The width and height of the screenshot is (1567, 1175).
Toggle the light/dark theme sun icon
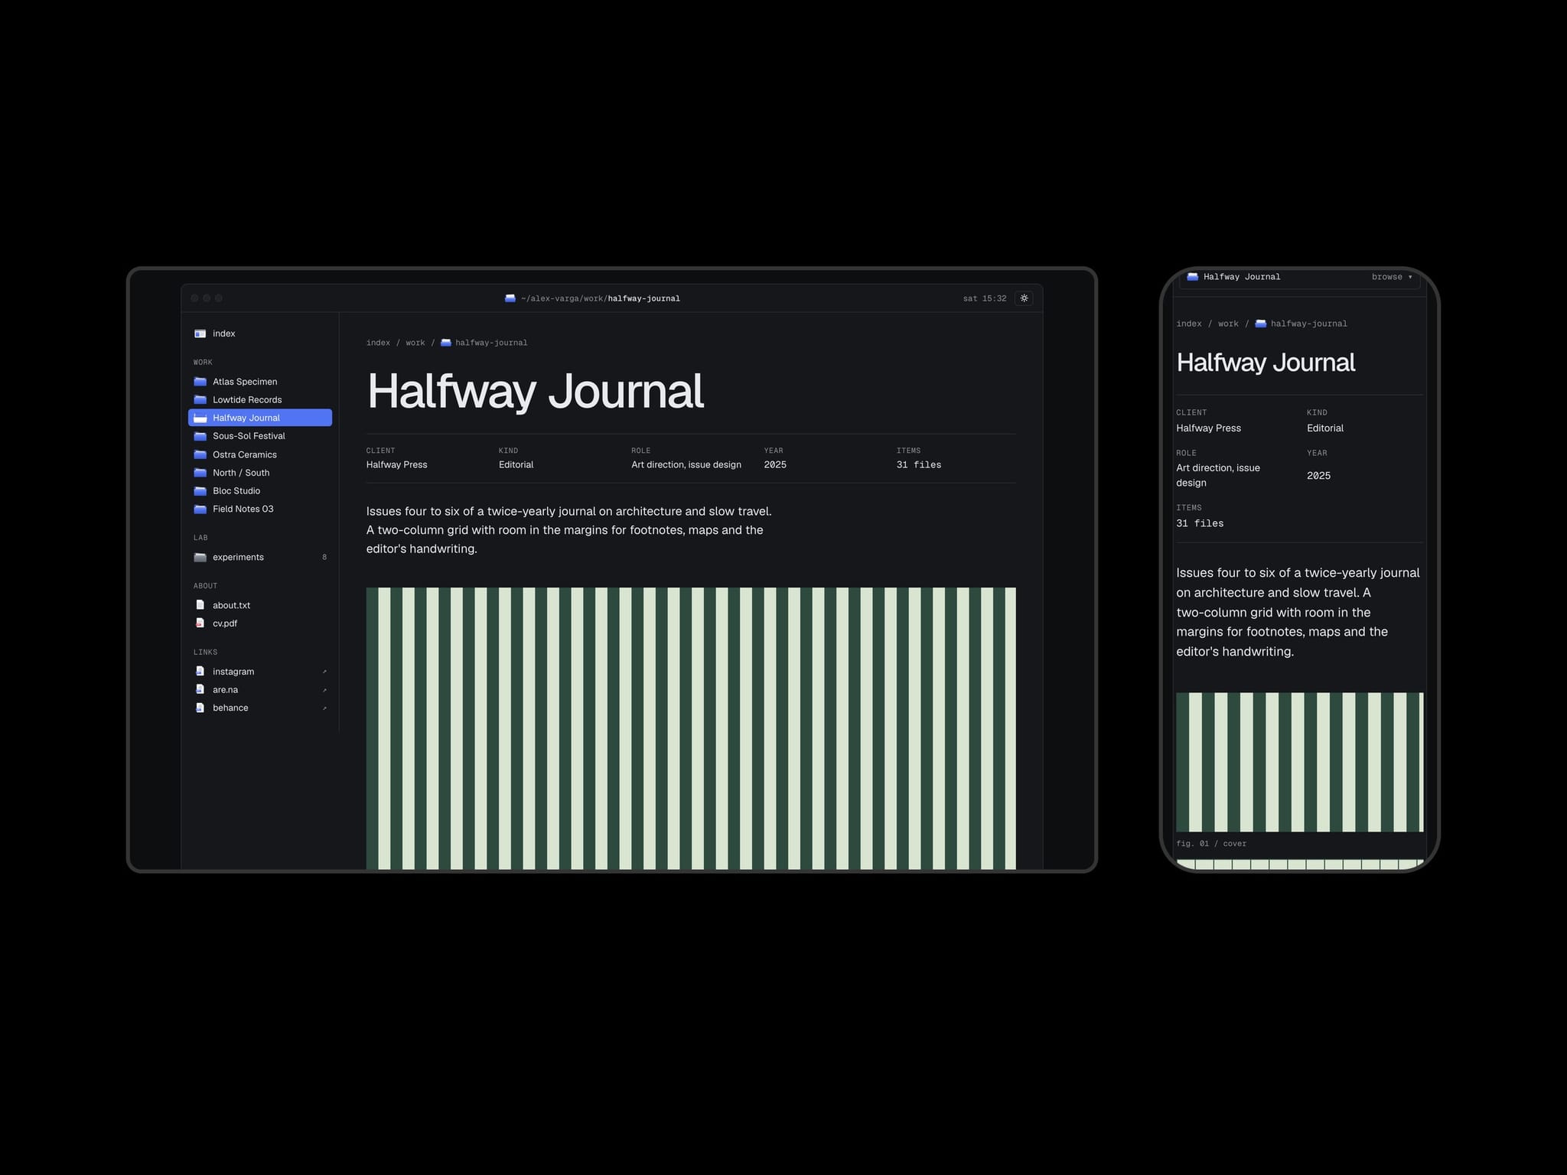(1024, 298)
